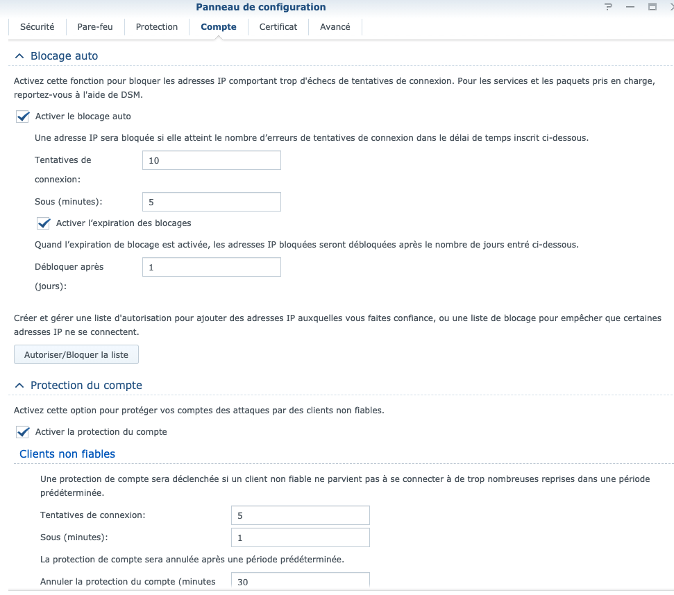Maximize the Panneau de configuration window

[x=652, y=7]
